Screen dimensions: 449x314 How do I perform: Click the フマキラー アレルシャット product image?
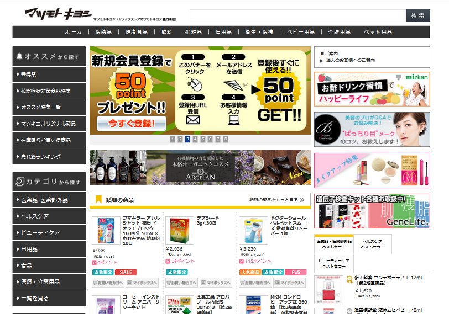106,231
